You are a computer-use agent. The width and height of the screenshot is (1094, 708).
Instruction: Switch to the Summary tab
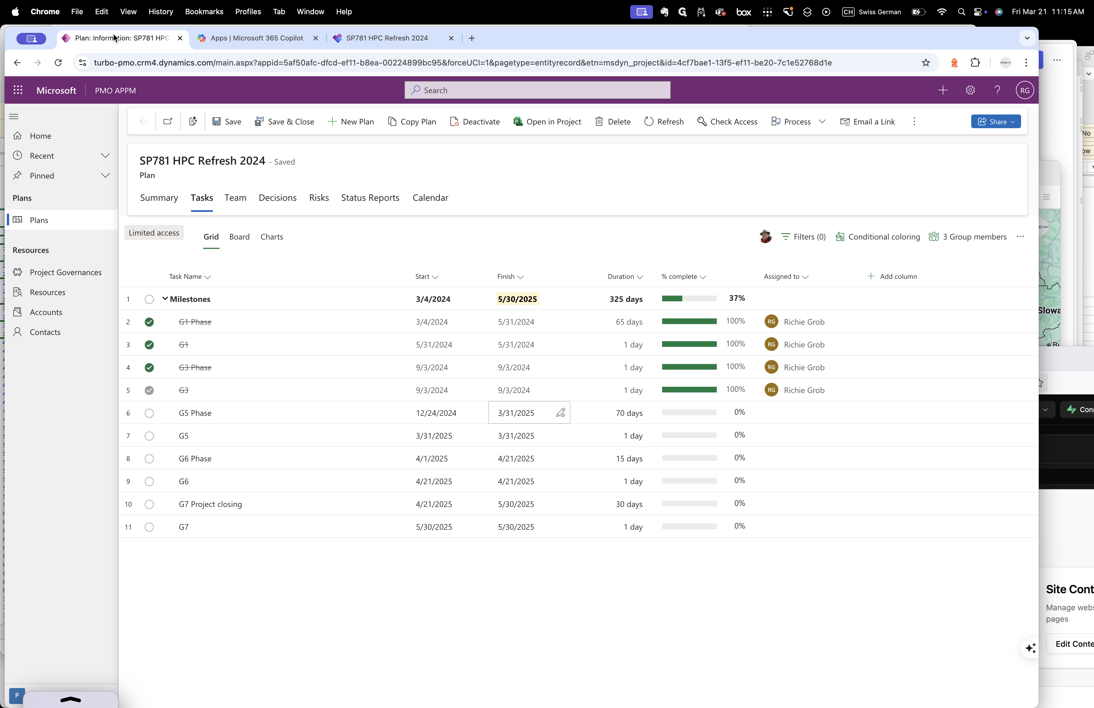tap(159, 198)
